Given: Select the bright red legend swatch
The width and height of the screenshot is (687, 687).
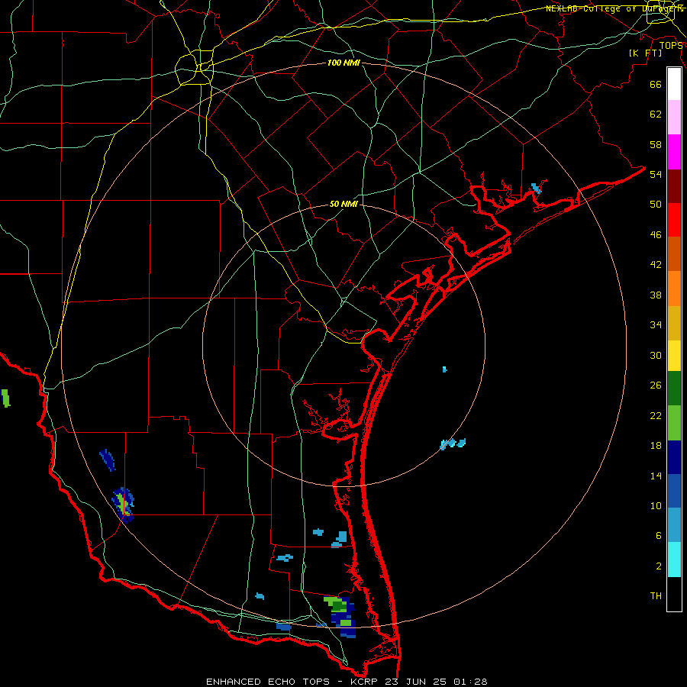Looking at the screenshot, I should coord(674,220).
